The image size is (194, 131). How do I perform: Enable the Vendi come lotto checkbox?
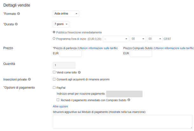(x=54, y=72)
